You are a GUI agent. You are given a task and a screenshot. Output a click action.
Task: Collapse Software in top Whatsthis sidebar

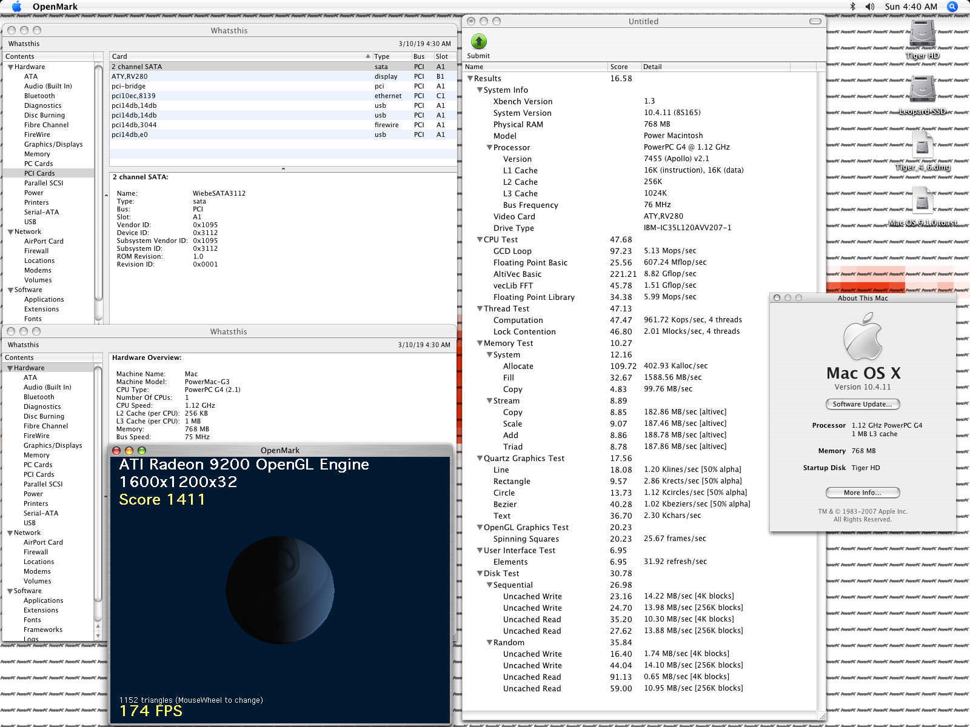(x=10, y=290)
